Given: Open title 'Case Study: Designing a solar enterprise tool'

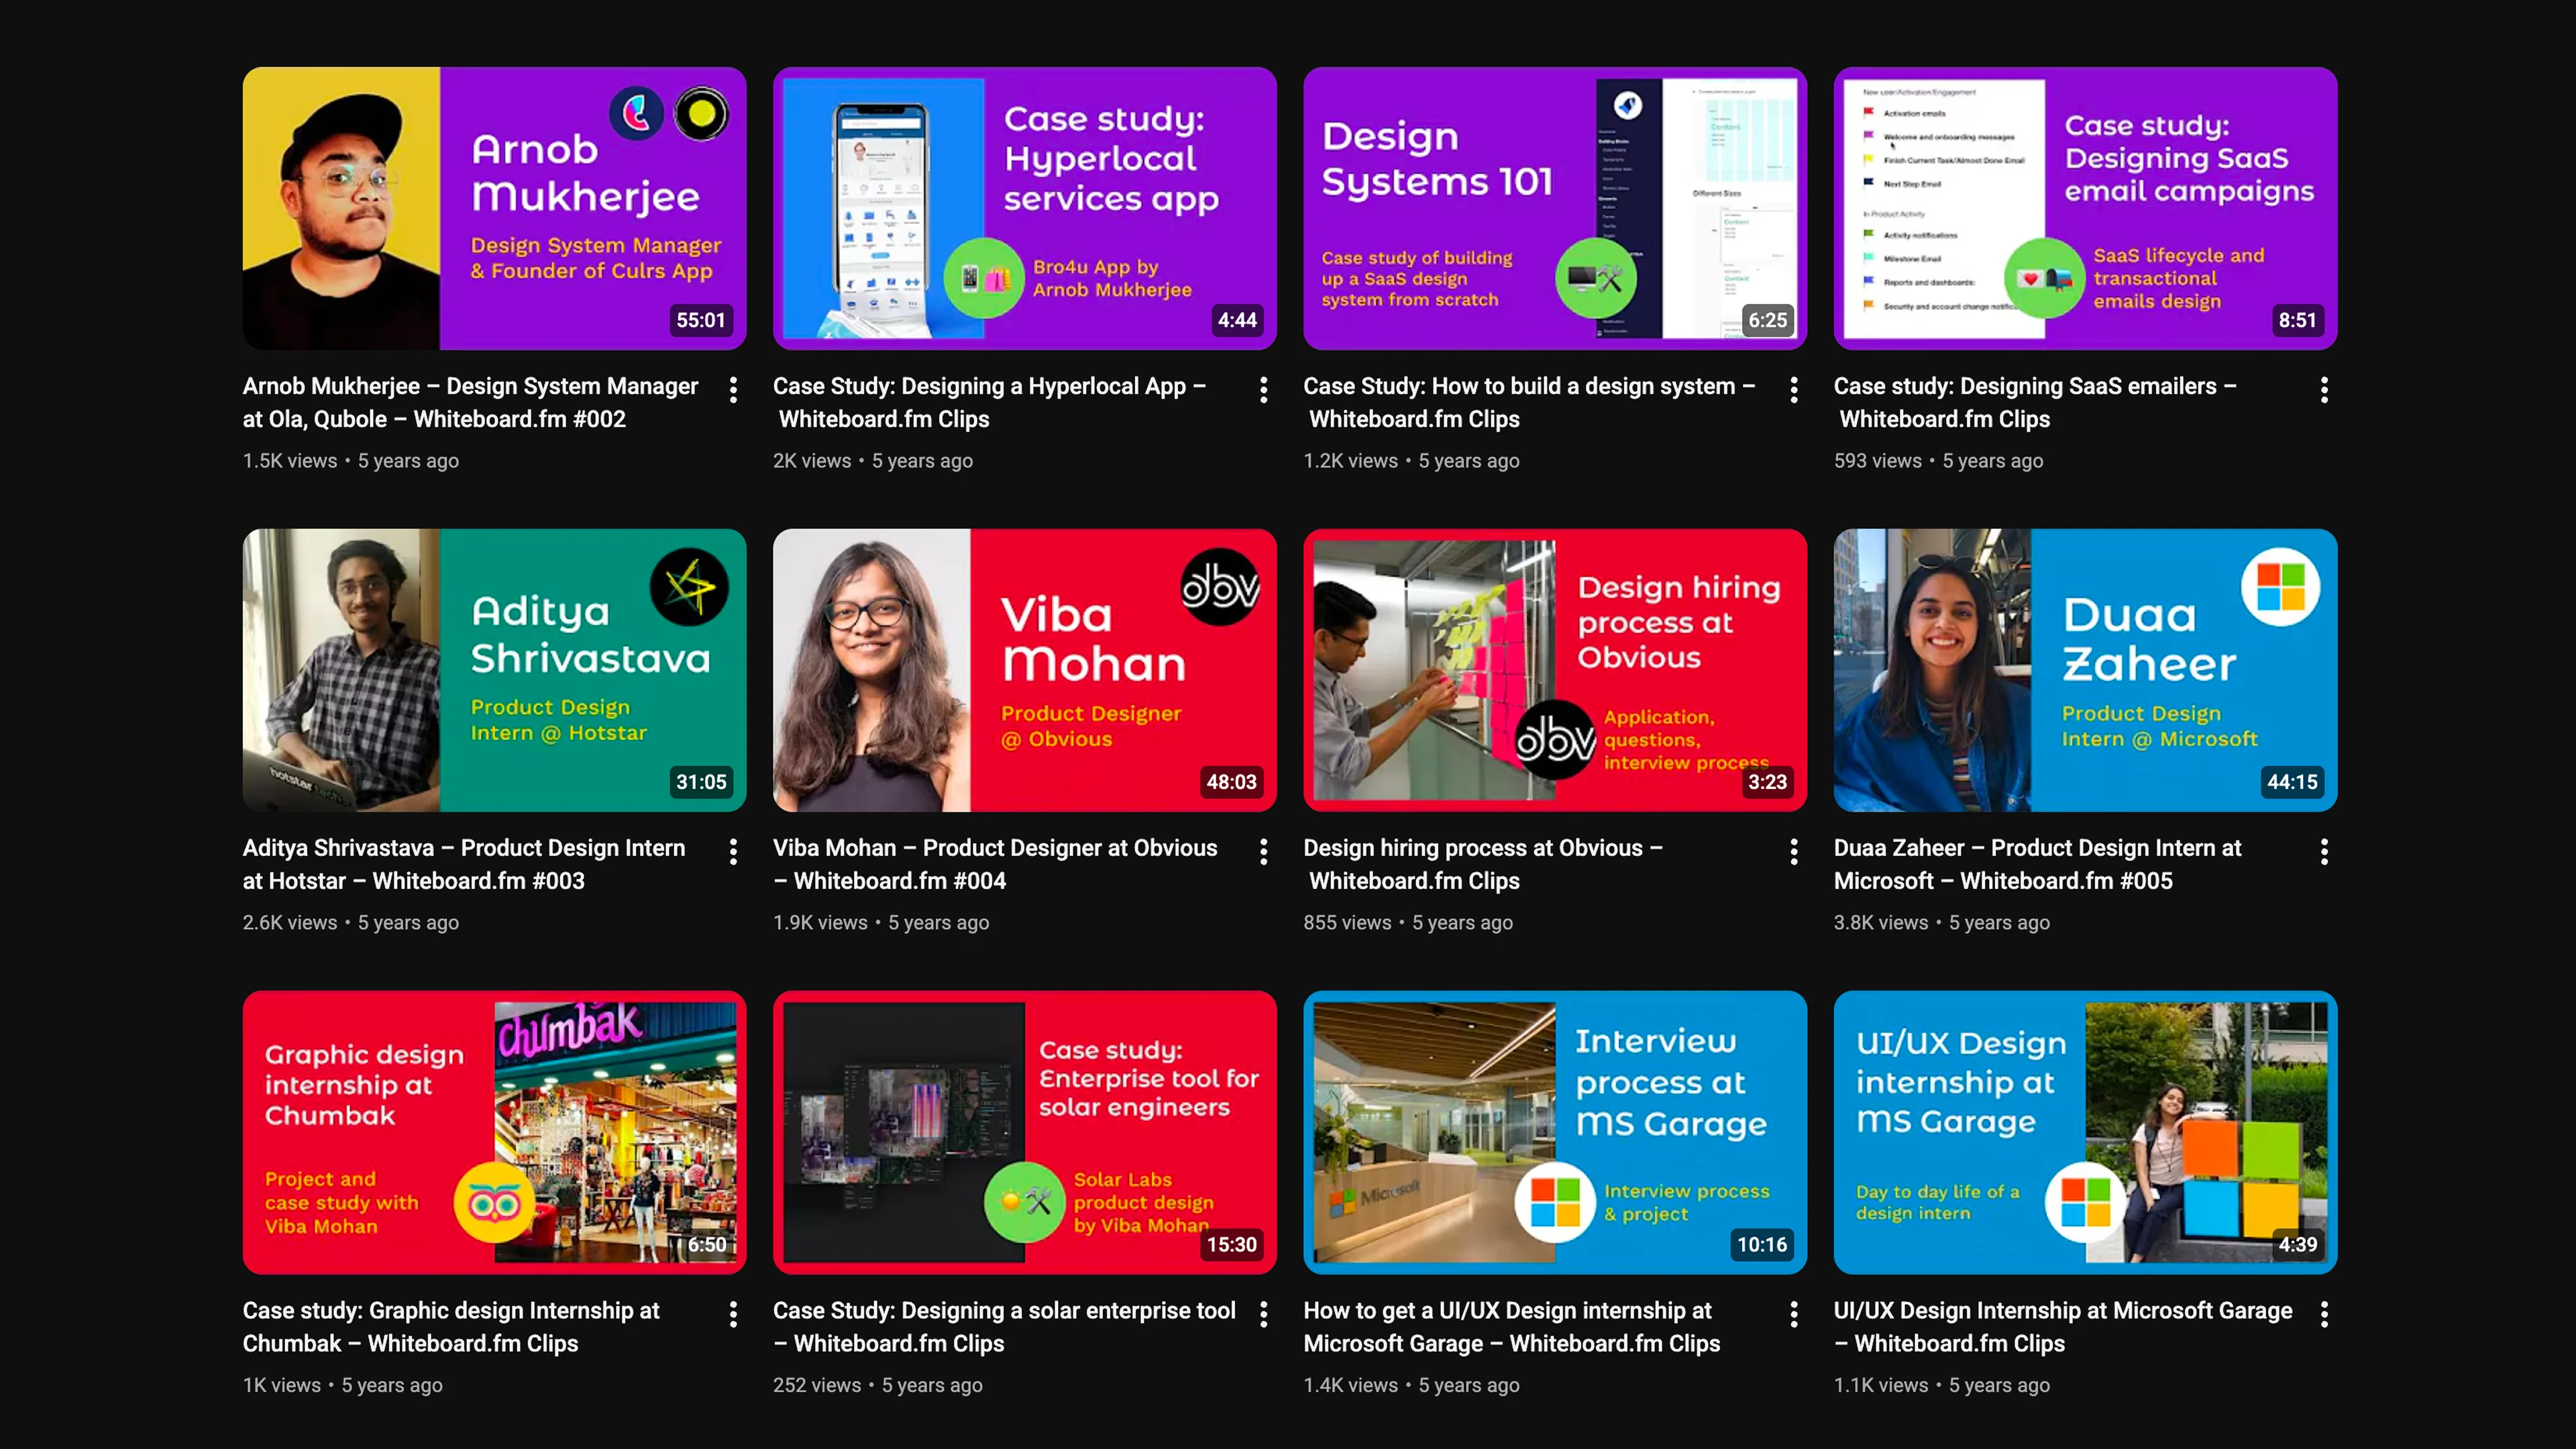Looking at the screenshot, I should (1003, 1326).
